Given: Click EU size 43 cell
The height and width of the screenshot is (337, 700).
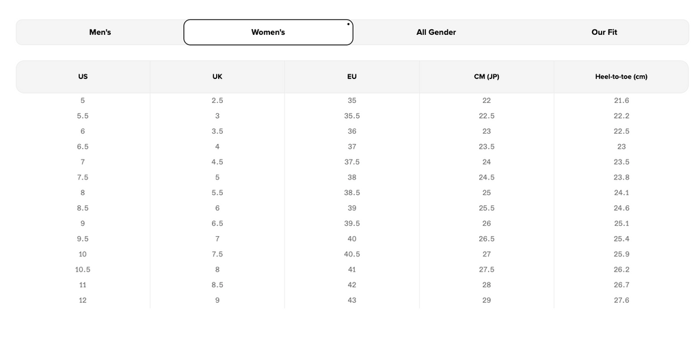Looking at the screenshot, I should click(x=352, y=300).
